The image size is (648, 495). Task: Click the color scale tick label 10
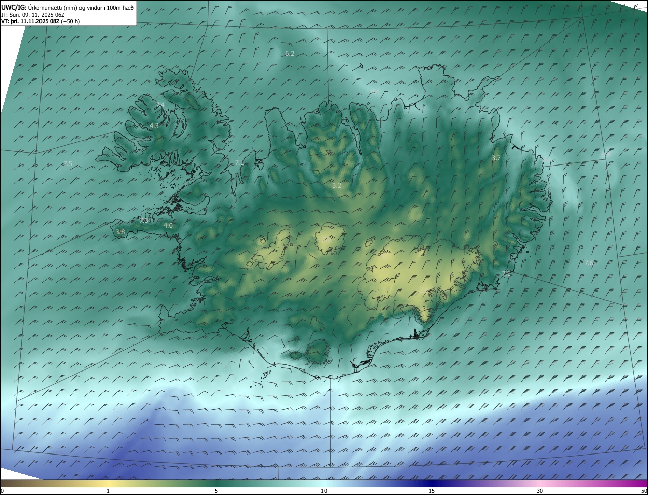[324, 491]
